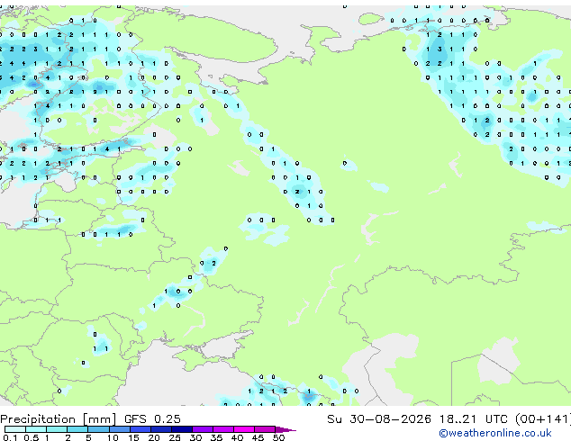The width and height of the screenshot is (571, 441).
Task: Click the '0.5' legend scale label
Action: click(x=31, y=437)
